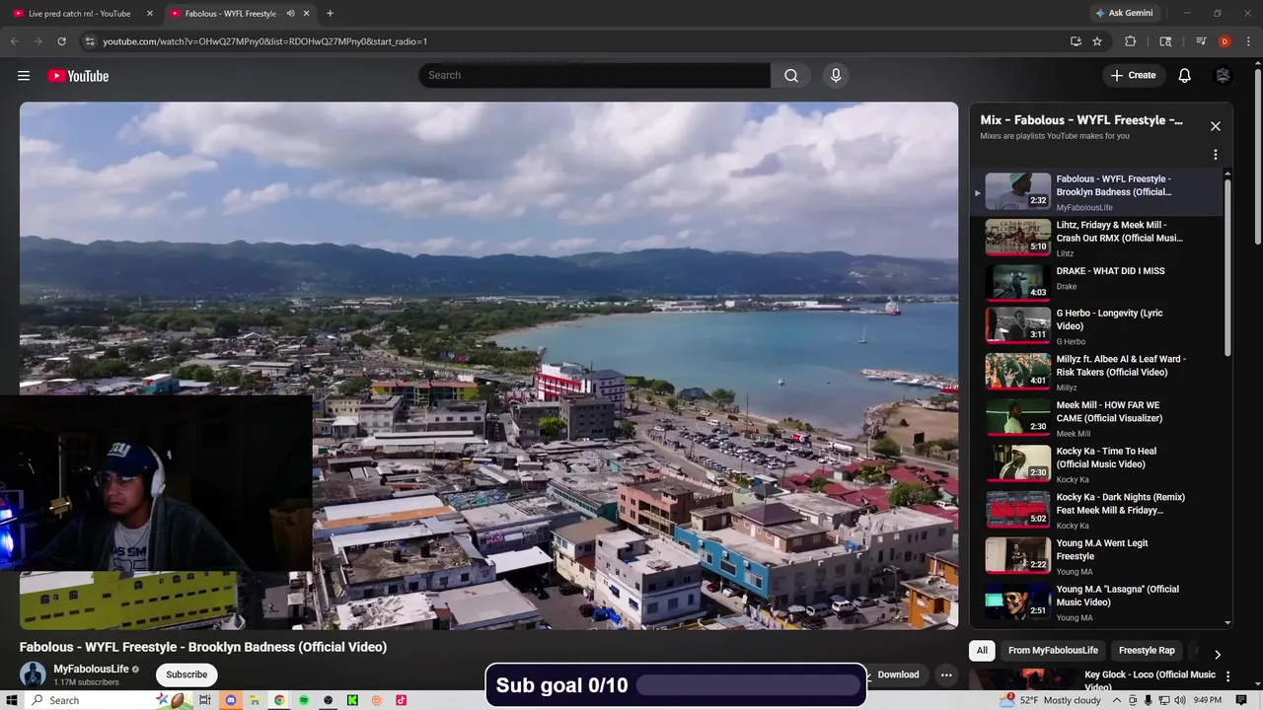
Task: Open the Kick app on taskbar
Action: click(x=352, y=700)
